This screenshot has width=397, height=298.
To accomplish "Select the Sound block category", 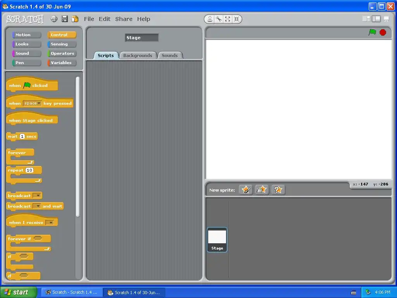I will point(27,54).
